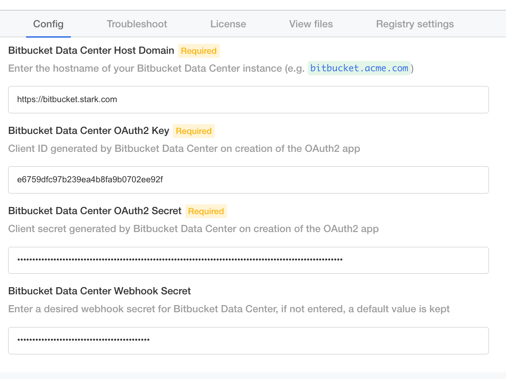506x379 pixels.
Task: Focus the masked OAuth2 Secret field
Action: (x=248, y=260)
